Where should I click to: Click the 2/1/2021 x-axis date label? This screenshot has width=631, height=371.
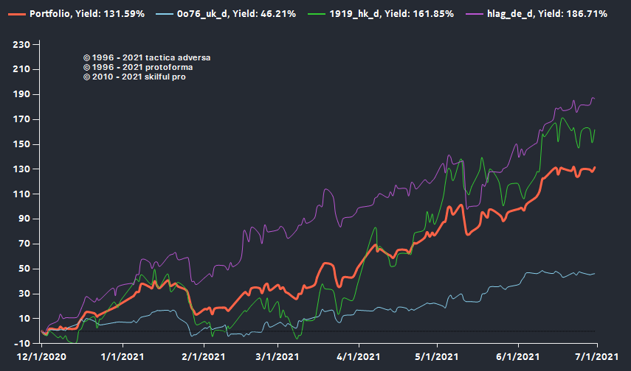(203, 357)
